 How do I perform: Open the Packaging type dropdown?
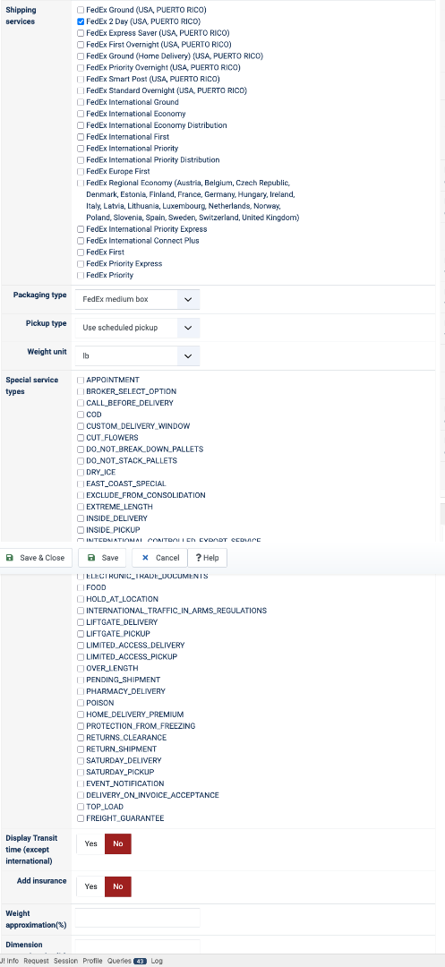[x=138, y=300]
